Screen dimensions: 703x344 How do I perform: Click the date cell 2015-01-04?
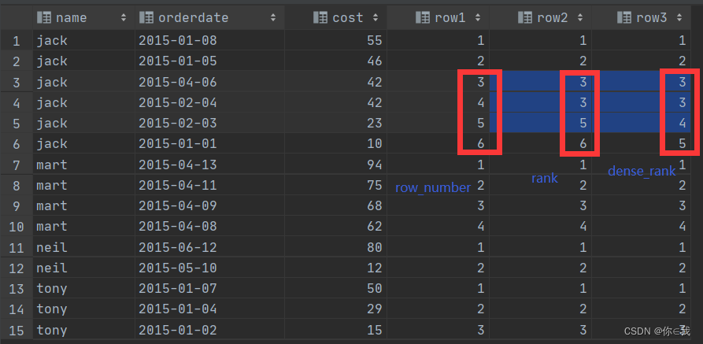click(x=209, y=309)
